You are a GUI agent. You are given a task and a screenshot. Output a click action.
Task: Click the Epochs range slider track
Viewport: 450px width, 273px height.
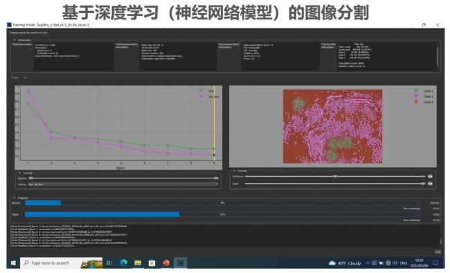[123, 179]
